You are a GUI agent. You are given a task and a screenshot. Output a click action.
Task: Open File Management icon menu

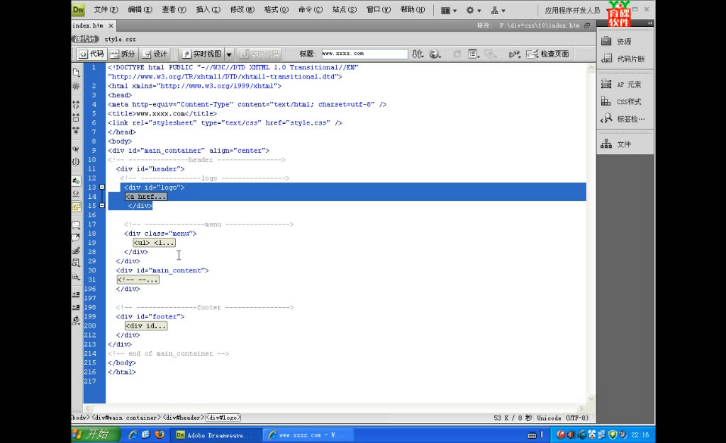click(x=418, y=54)
